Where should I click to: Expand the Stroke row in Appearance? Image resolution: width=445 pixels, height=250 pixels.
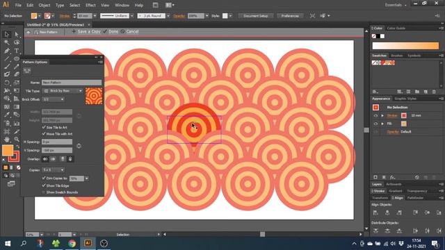pyautogui.click(x=382, y=116)
